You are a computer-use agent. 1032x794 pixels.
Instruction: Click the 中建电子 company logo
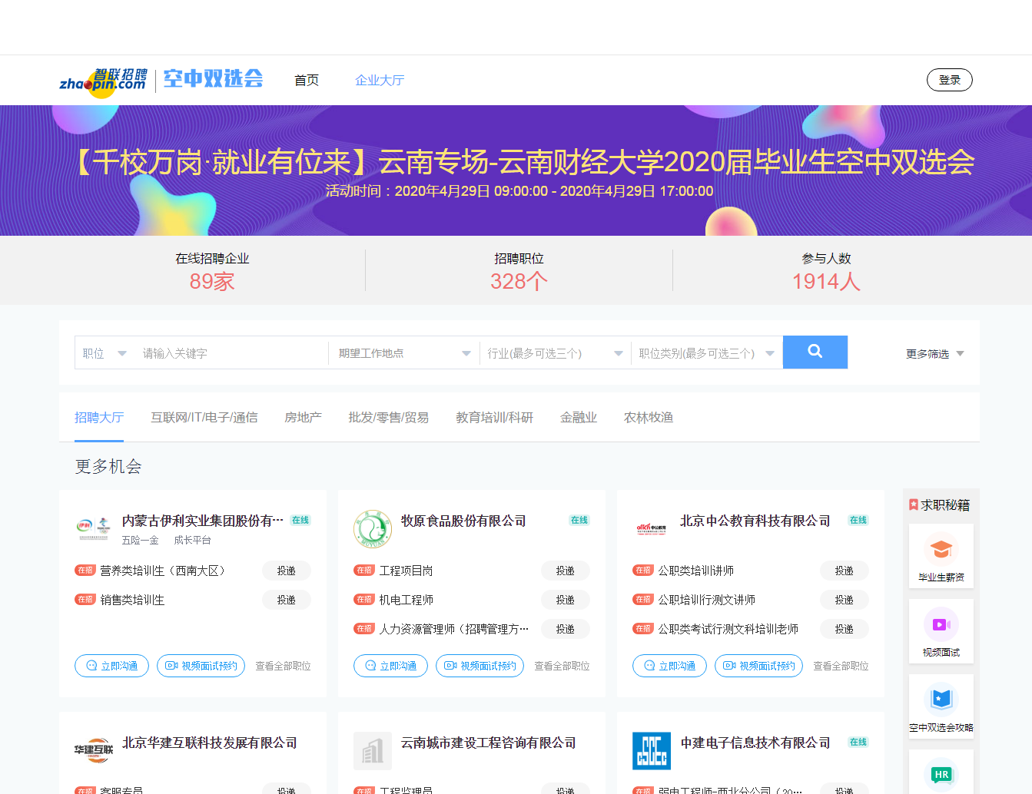click(651, 750)
